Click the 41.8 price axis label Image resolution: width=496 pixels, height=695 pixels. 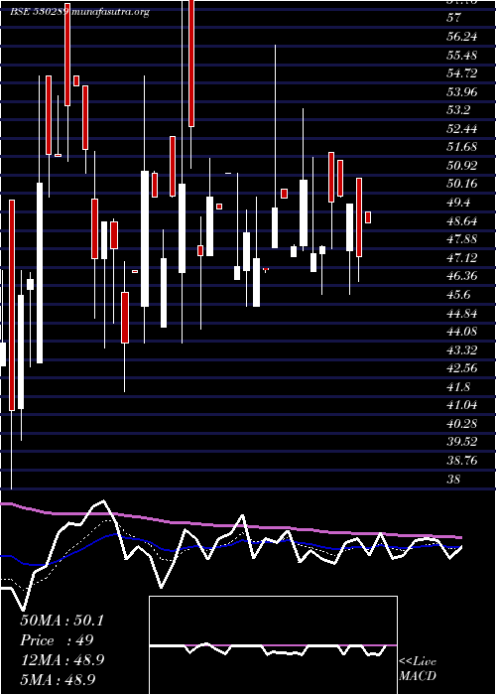458,387
